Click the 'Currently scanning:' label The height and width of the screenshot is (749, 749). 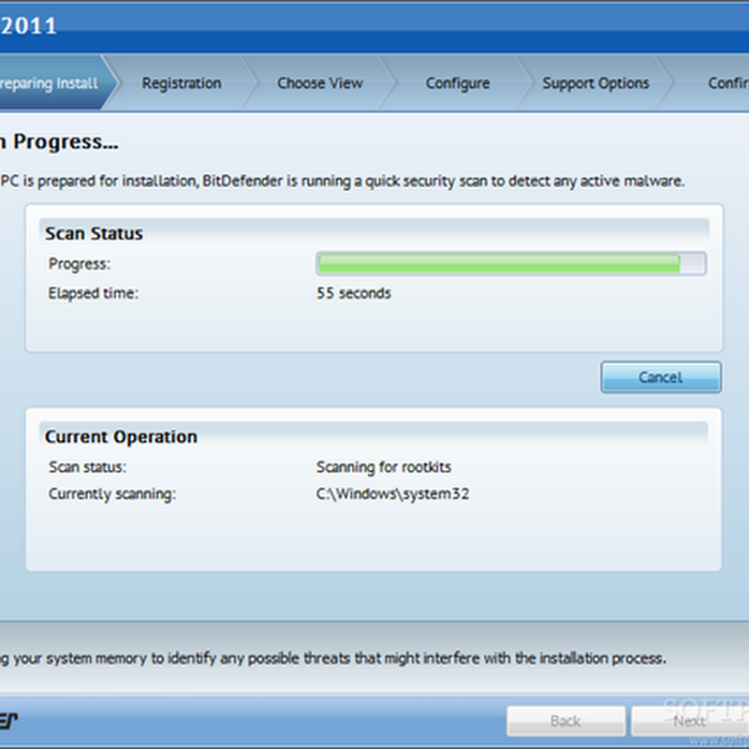(x=112, y=493)
